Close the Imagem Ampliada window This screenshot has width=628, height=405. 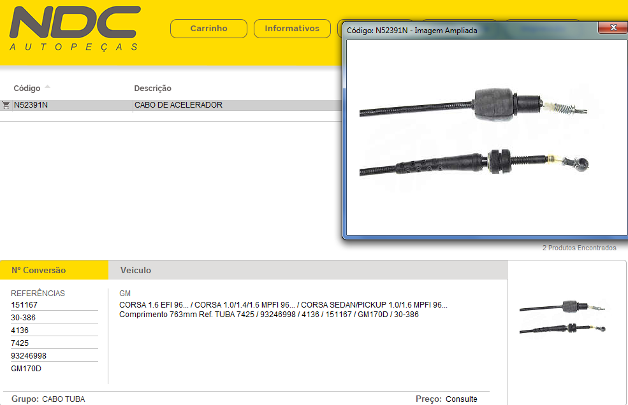click(x=613, y=27)
